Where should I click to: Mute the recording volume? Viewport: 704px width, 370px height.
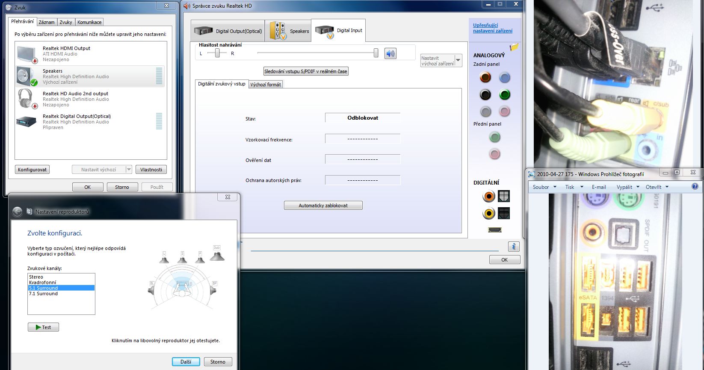click(390, 53)
